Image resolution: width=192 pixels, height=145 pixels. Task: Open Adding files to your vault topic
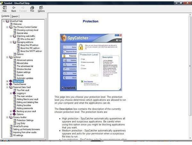click(28, 99)
